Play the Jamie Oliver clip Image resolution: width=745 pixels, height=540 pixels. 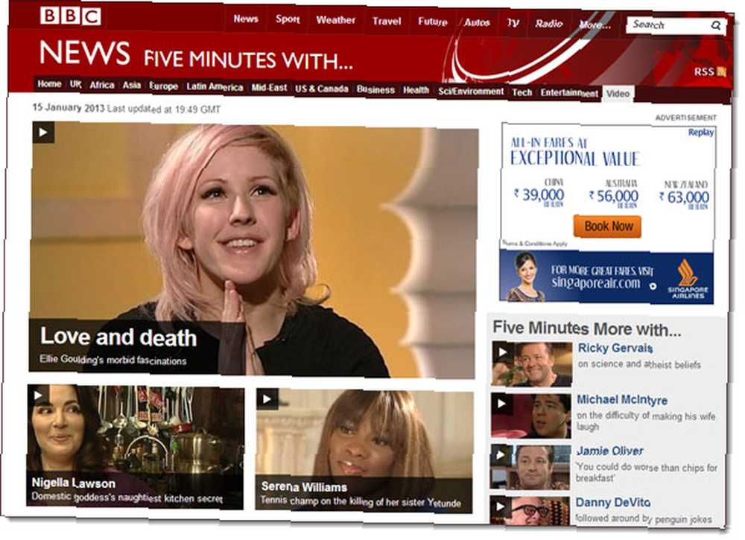point(501,455)
